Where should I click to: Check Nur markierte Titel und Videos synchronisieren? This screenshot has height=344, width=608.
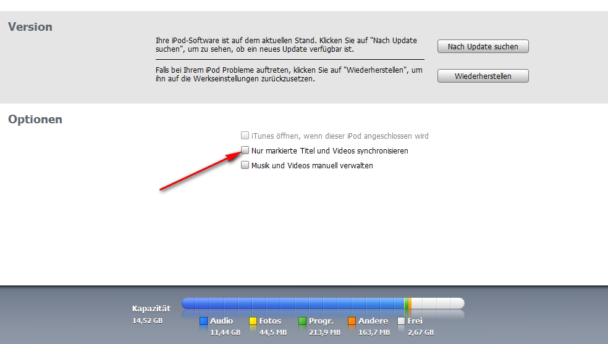click(x=245, y=150)
